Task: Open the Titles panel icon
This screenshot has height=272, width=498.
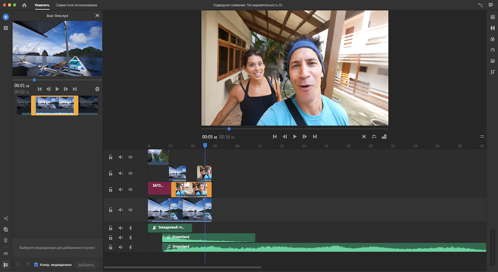Action: (x=493, y=17)
